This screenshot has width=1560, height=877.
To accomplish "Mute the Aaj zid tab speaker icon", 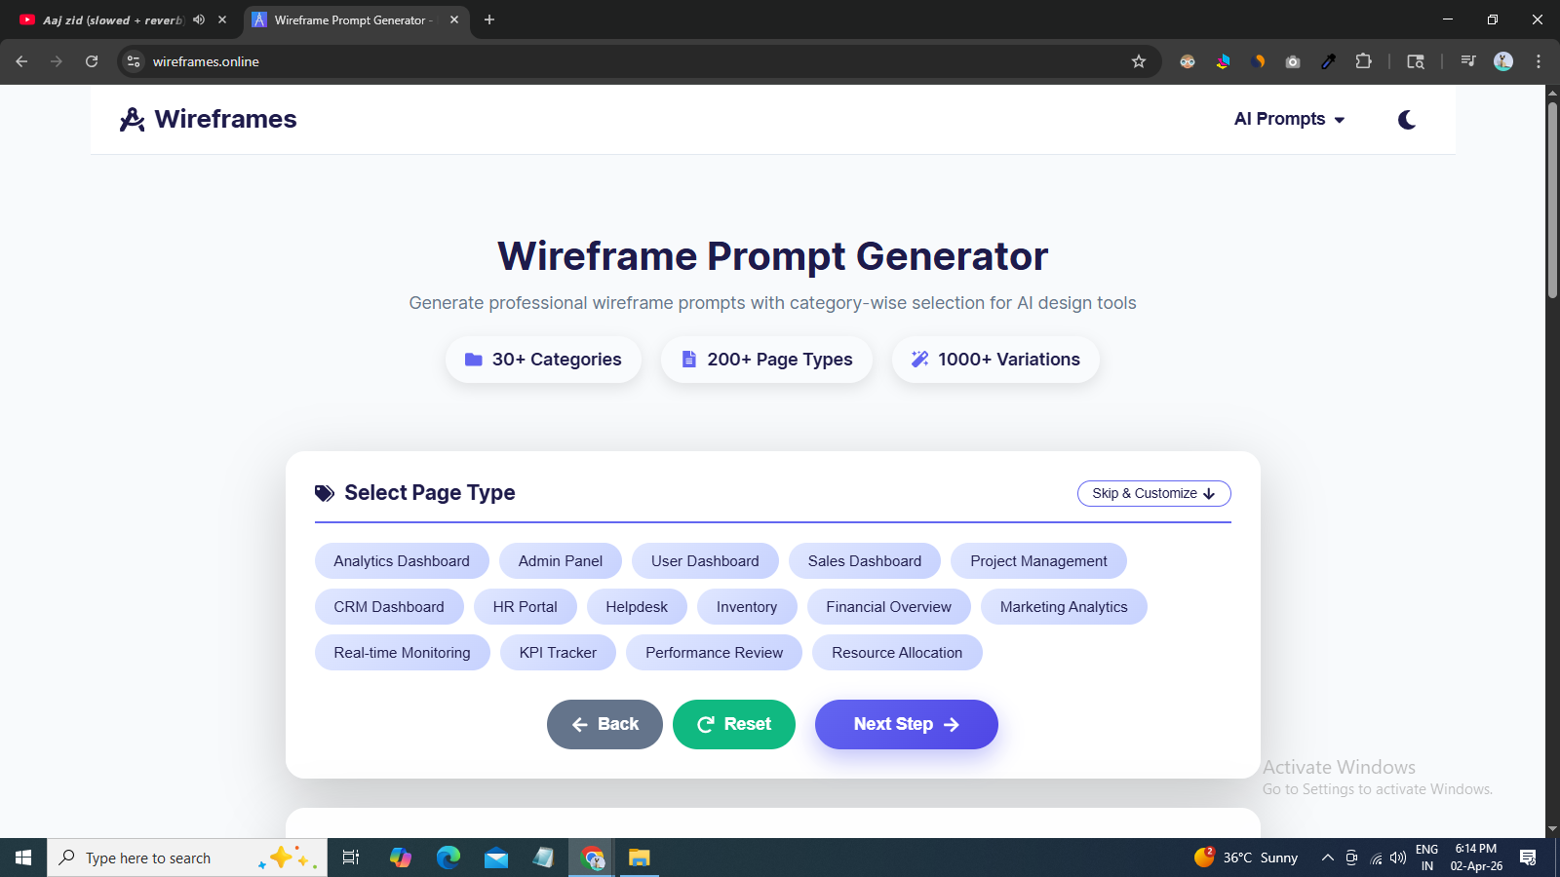I will point(199,19).
